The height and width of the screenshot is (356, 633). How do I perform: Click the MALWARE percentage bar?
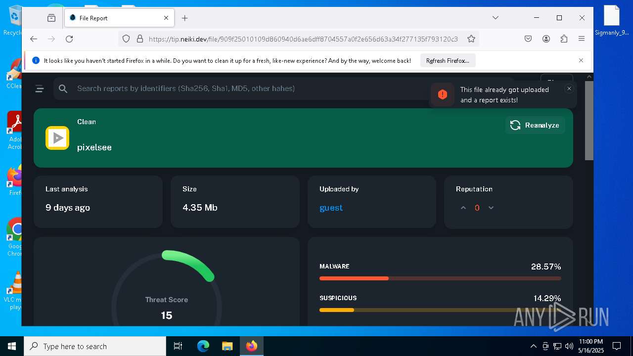[x=440, y=278]
